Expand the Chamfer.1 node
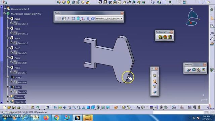This screenshot has width=215, height=121. 8,96
